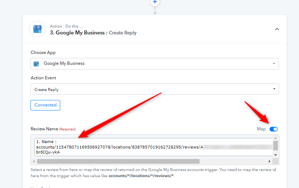Click the plus icon to add a step
Viewport: 299px width, 188px height.
[155, 2]
